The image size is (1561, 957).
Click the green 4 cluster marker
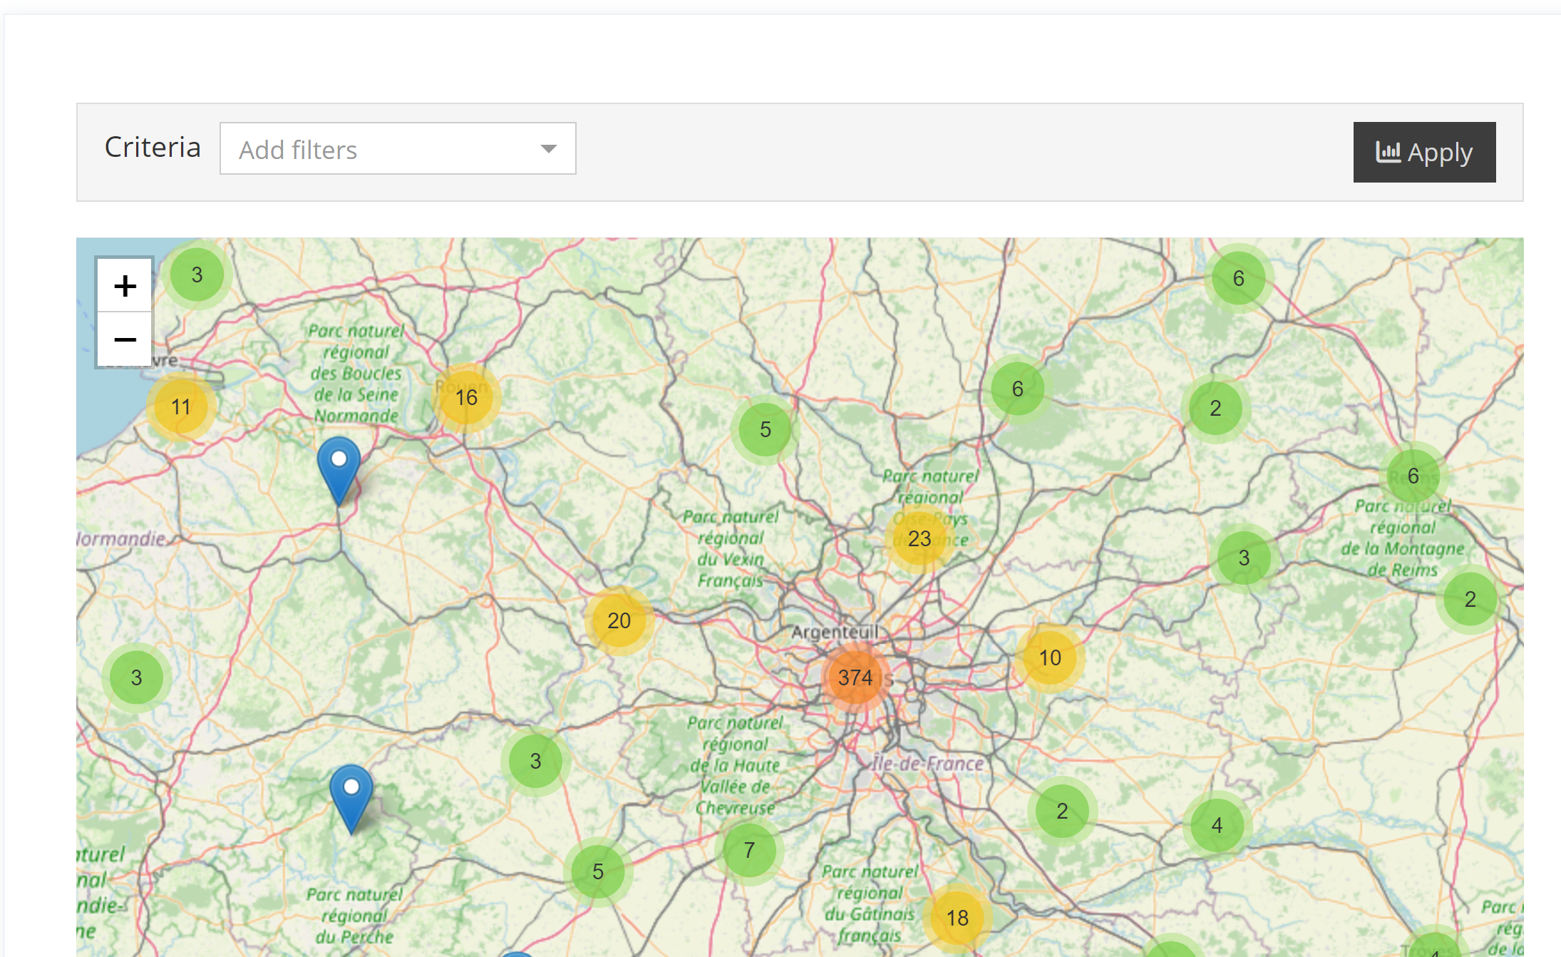(1217, 826)
